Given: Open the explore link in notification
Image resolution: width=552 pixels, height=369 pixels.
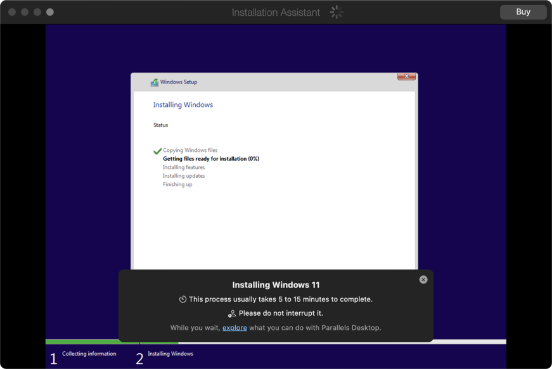Looking at the screenshot, I should [234, 327].
